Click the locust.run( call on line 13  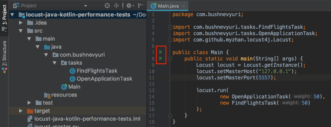(212, 90)
